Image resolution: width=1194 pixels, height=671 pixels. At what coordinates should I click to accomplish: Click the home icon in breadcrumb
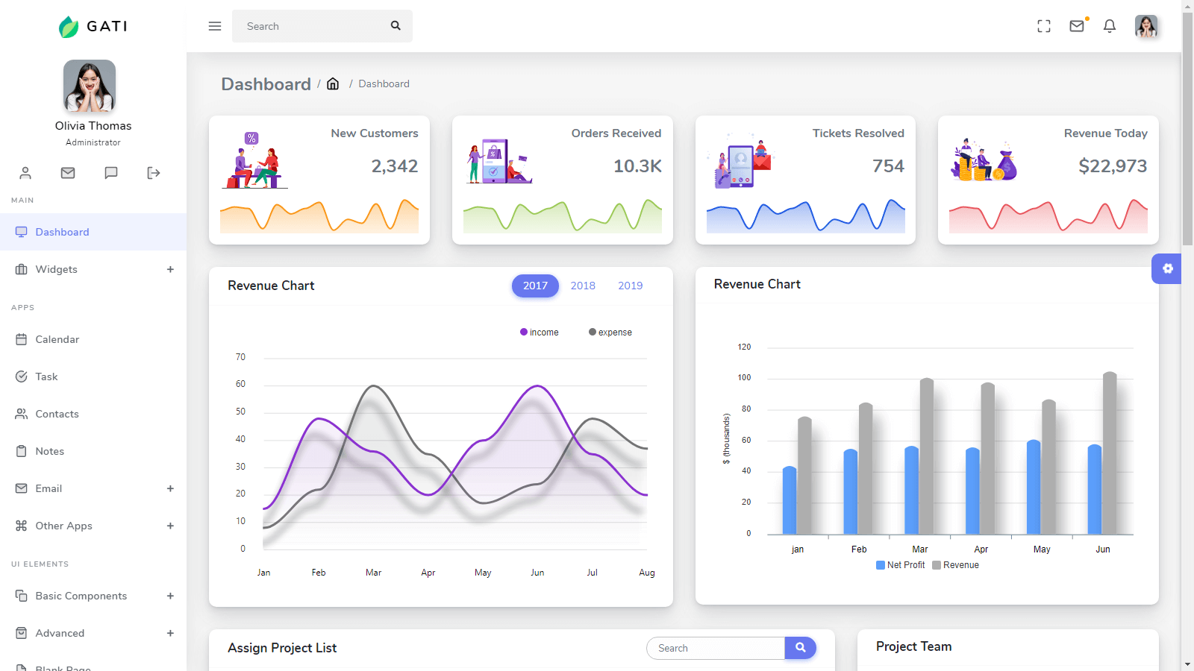333,84
